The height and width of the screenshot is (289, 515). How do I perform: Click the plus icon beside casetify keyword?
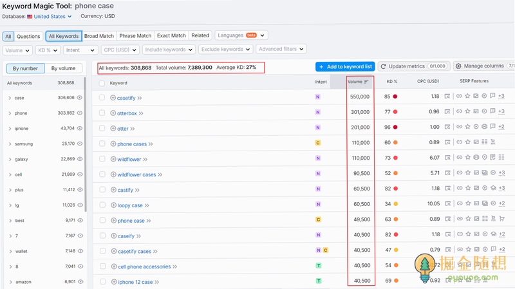[x=113, y=98]
